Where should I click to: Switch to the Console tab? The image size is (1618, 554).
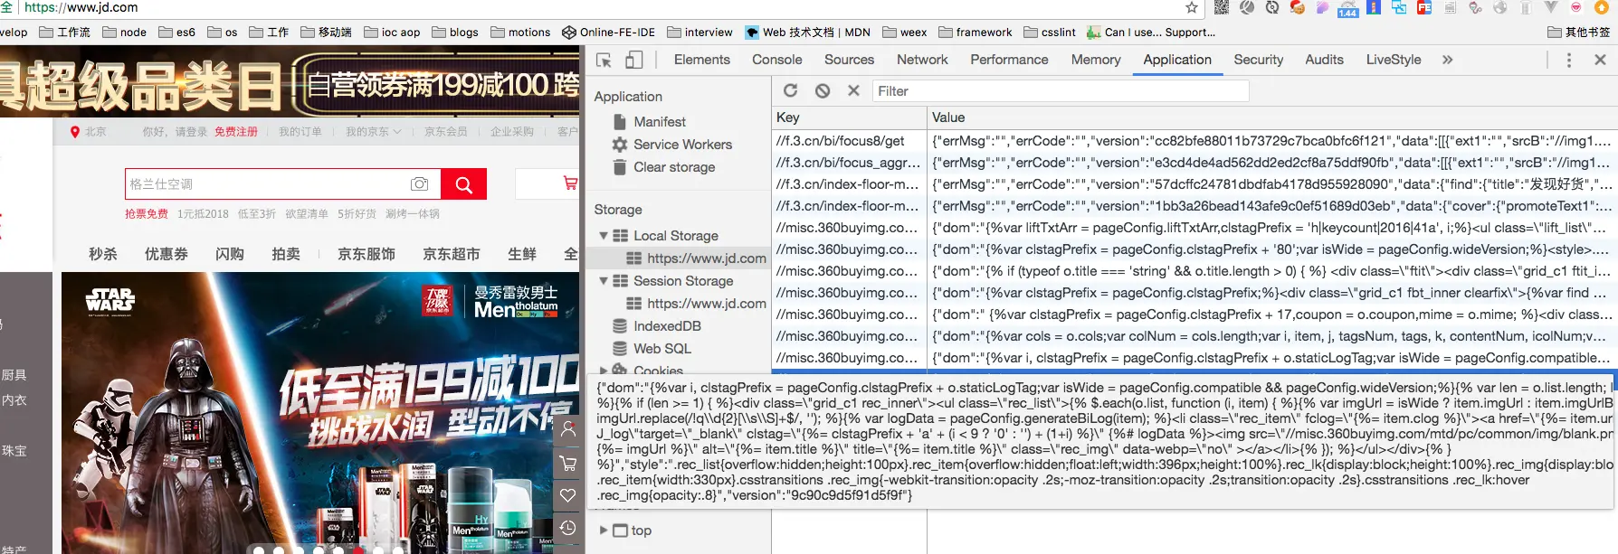pyautogui.click(x=776, y=60)
